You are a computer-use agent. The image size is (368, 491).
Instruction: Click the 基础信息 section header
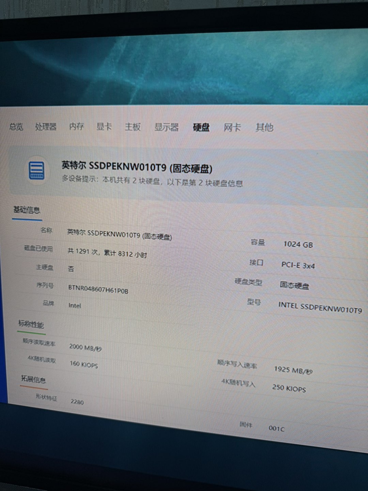(x=27, y=210)
